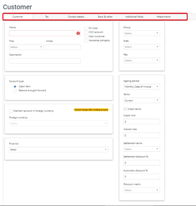Click the Settlement discount % field
Viewport: 196px width, 206px height.
click(x=141, y=163)
